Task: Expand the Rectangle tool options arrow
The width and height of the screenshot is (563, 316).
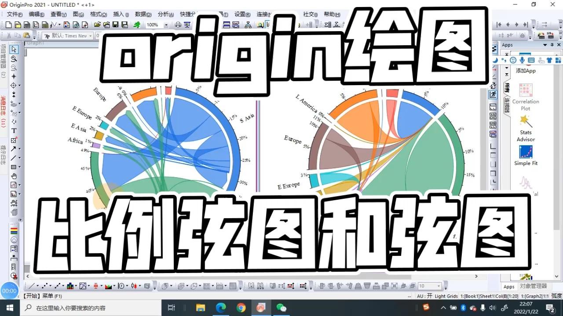Action: click(x=19, y=167)
